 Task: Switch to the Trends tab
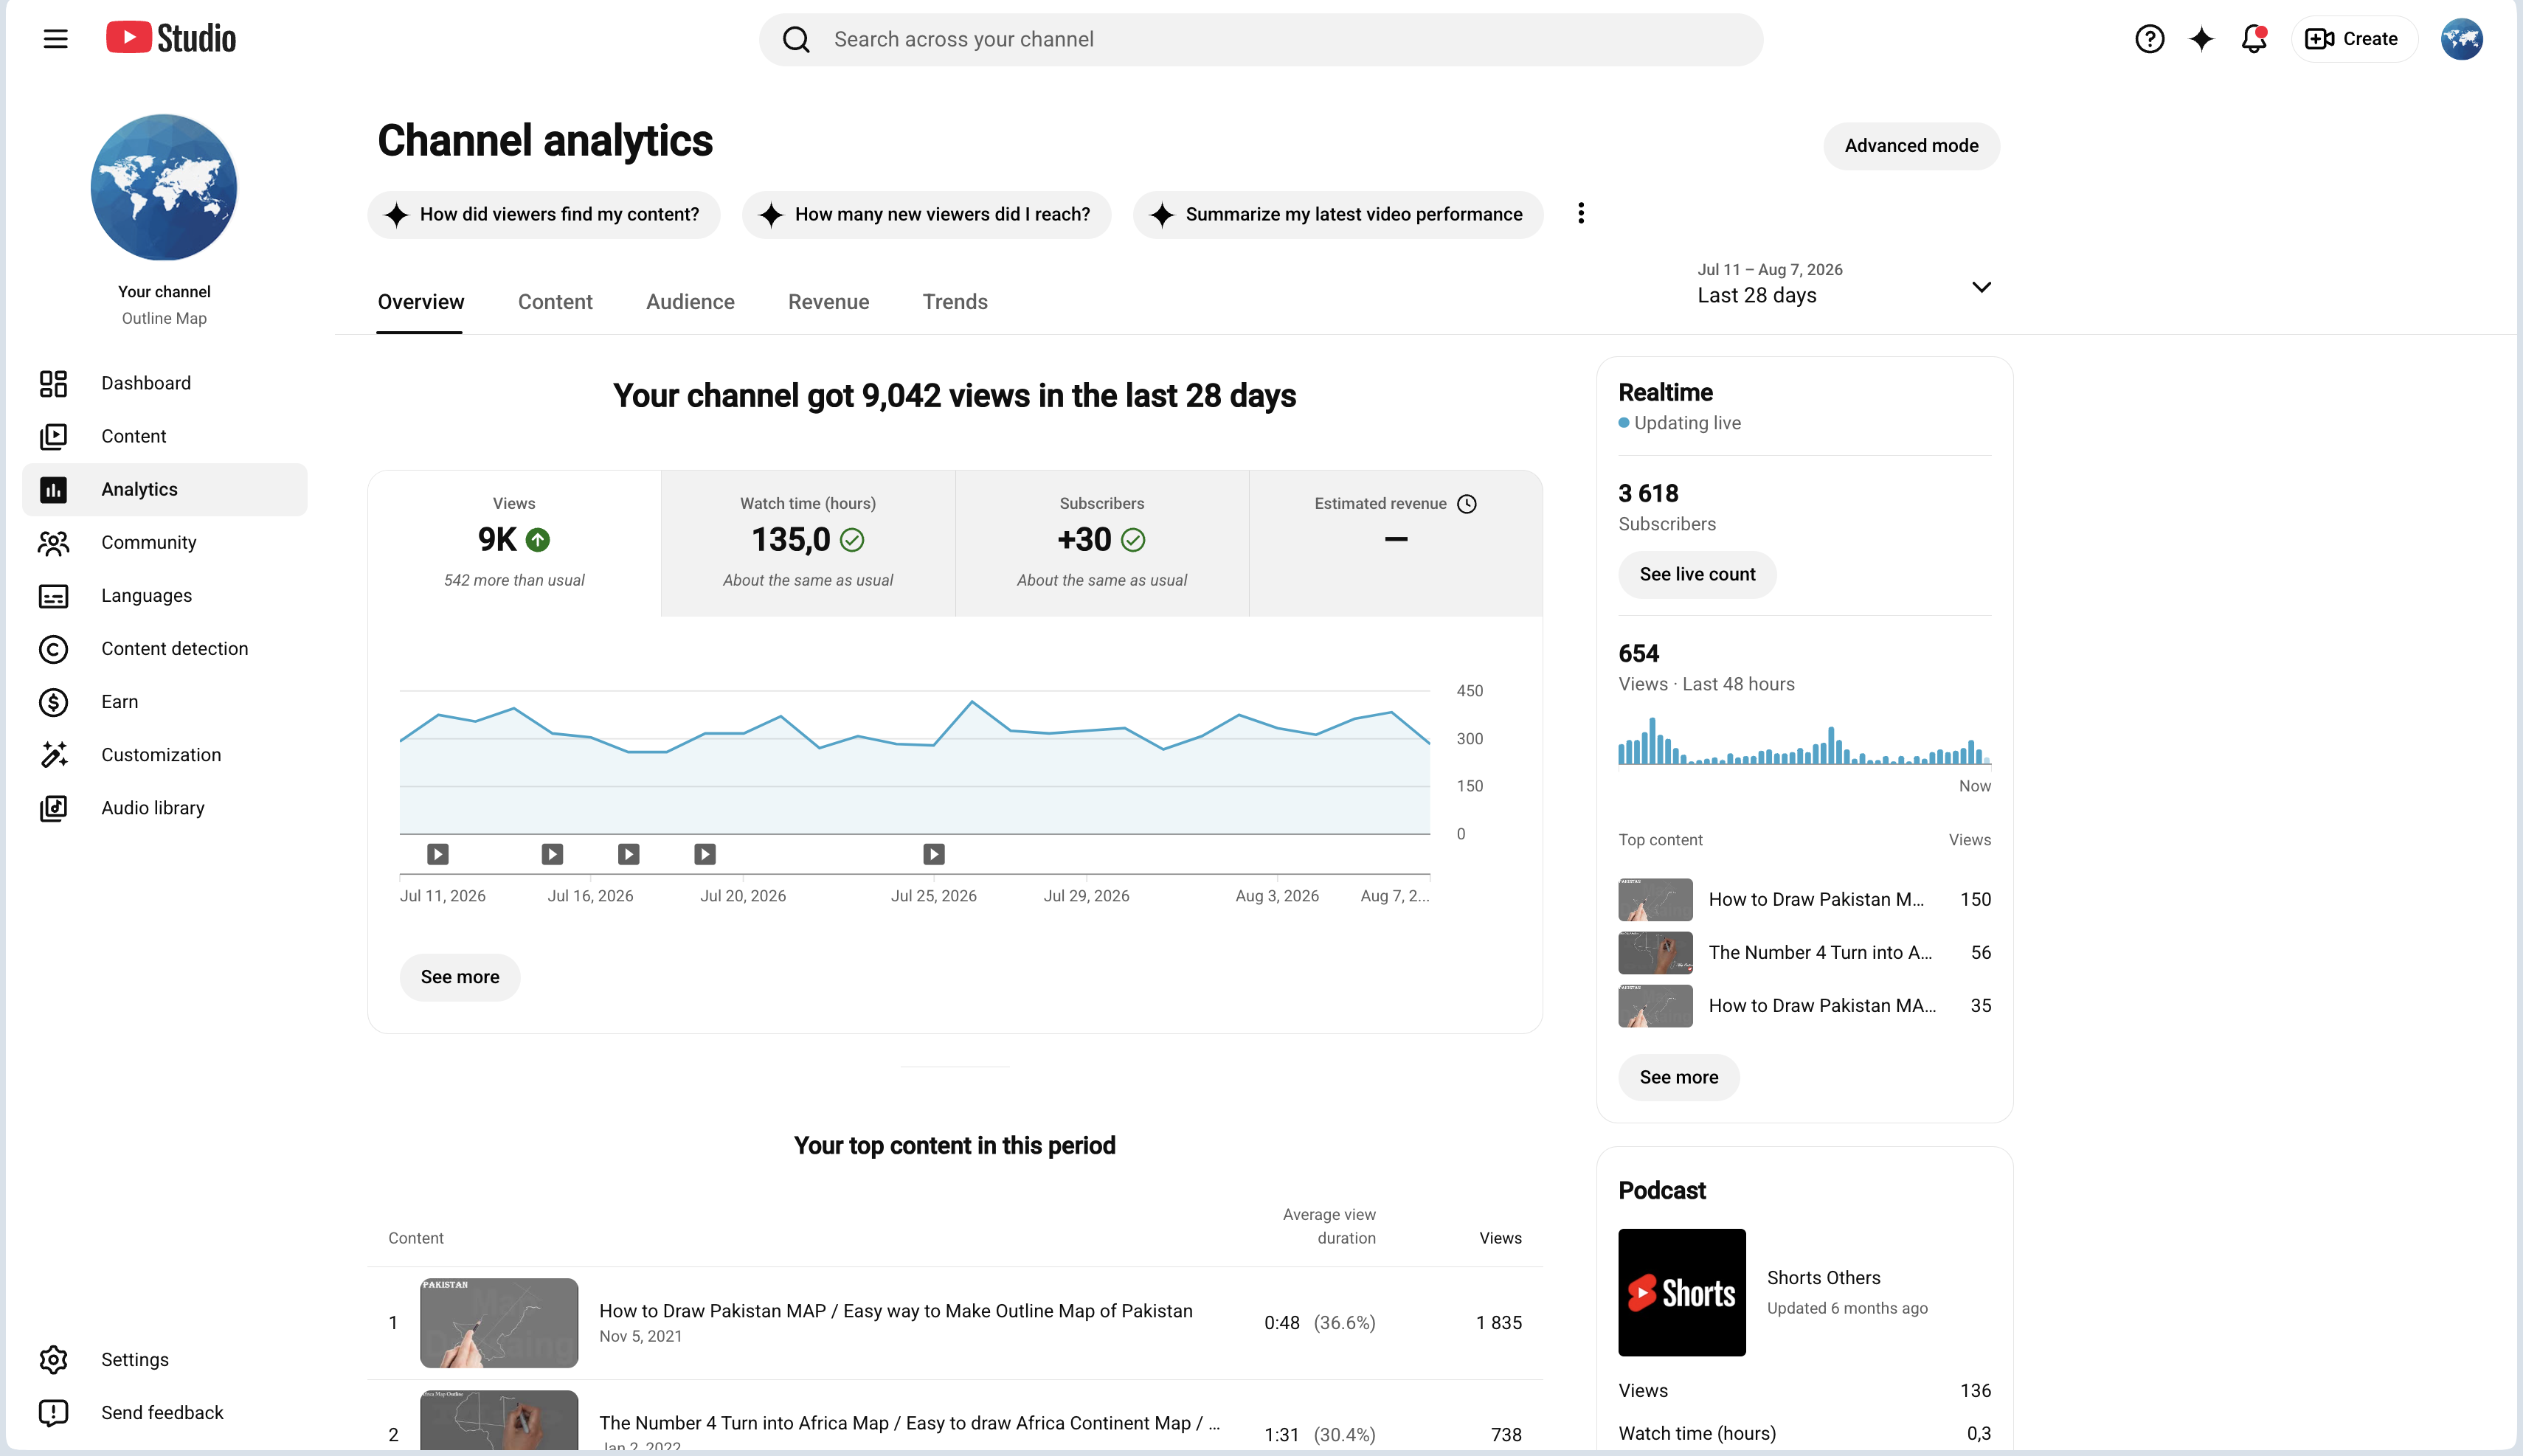(x=955, y=302)
